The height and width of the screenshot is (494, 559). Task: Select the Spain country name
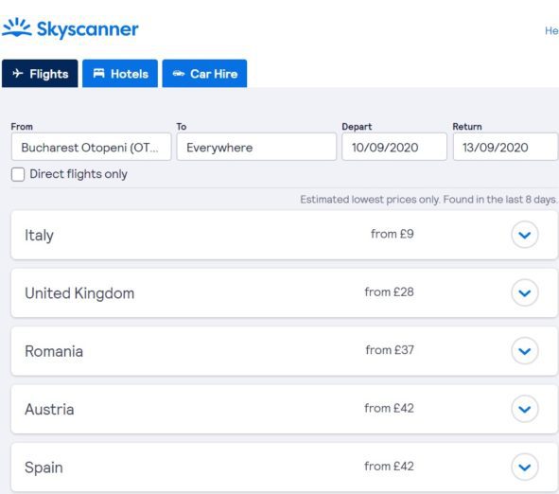pyautogui.click(x=44, y=468)
